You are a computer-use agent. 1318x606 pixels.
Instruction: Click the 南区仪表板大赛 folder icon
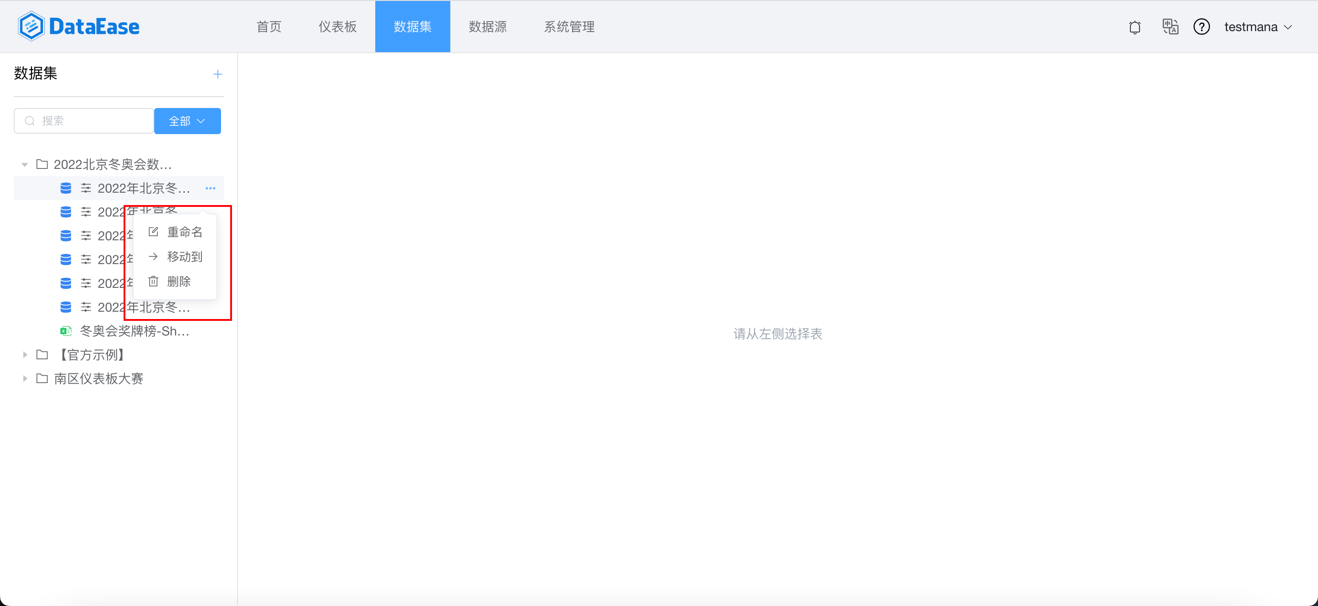[42, 379]
